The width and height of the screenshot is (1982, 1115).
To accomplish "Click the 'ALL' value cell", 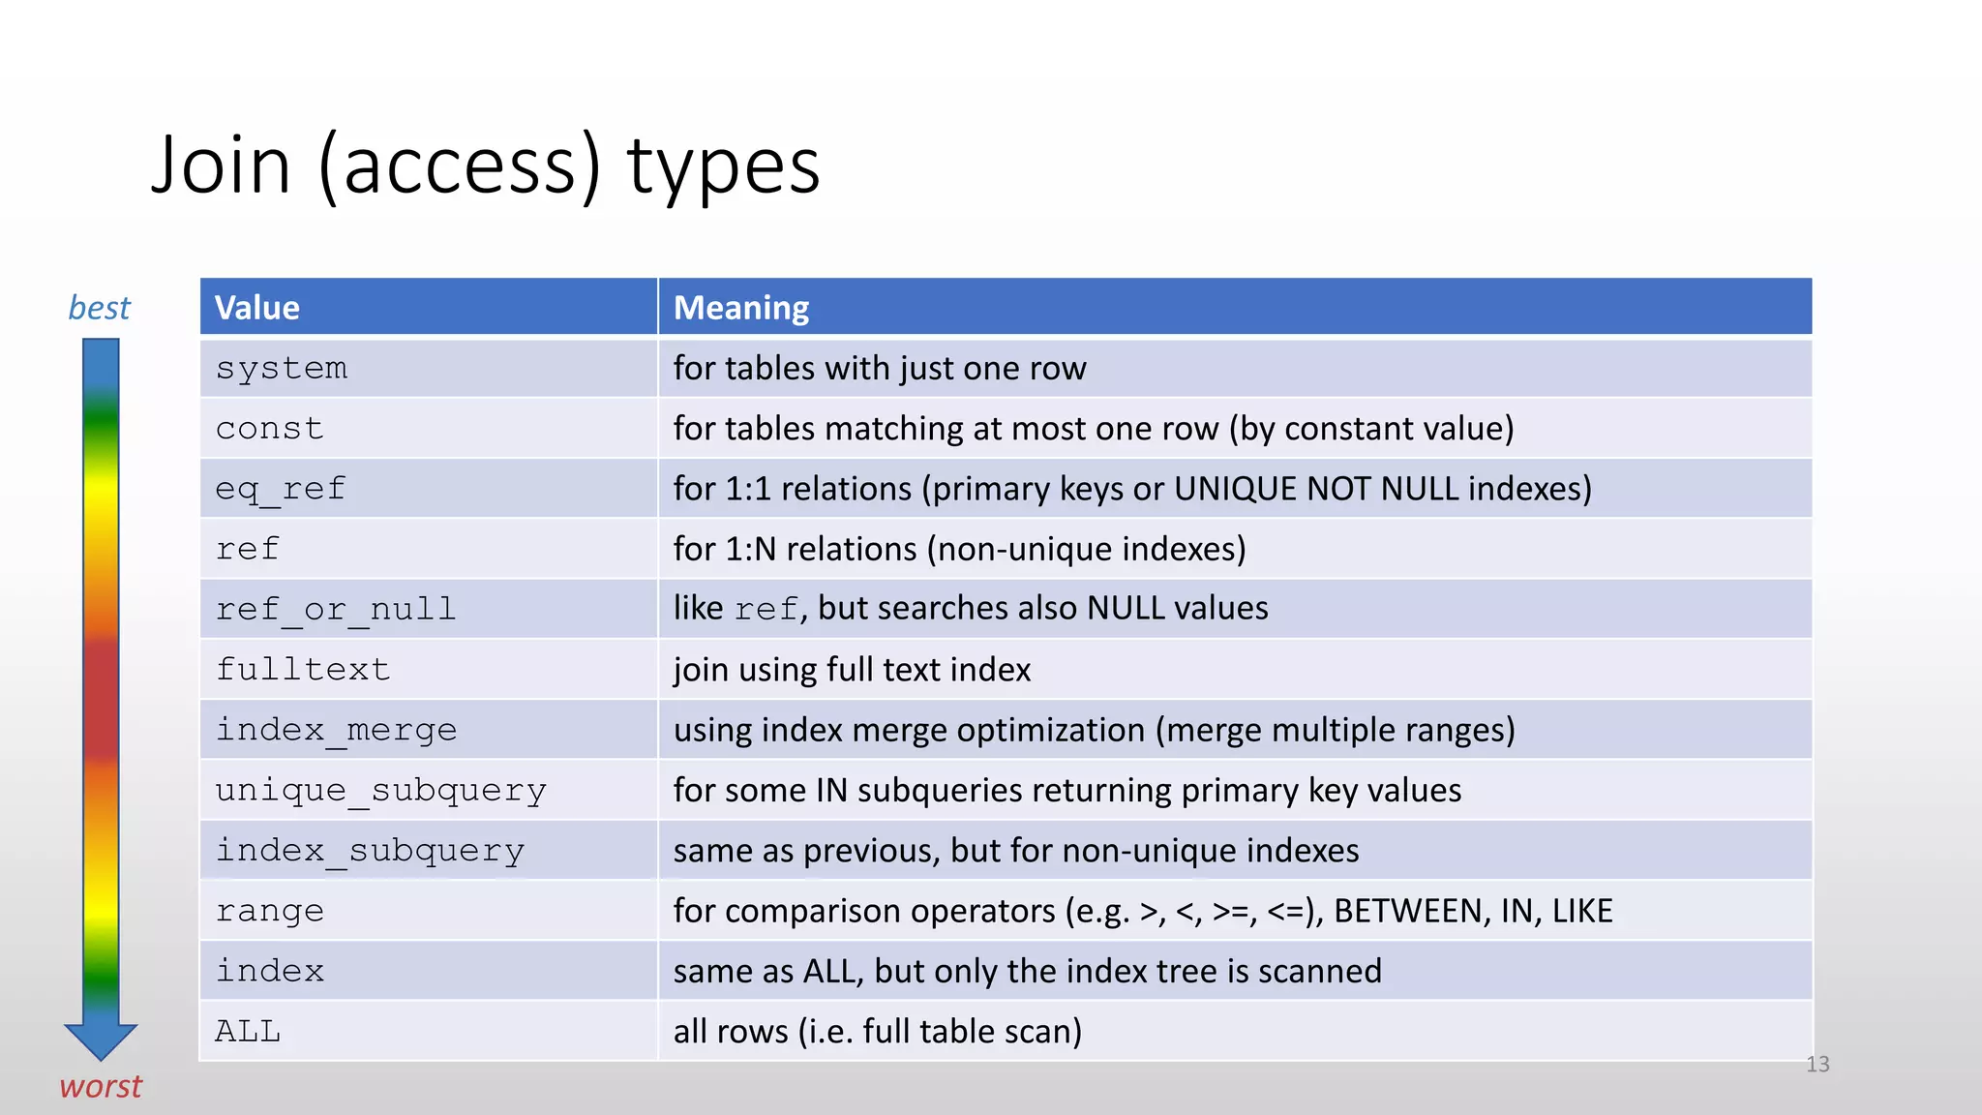I will [249, 1031].
